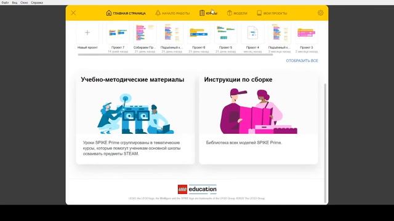Click the Библиотека всех моделей SPIKE Prime text
Viewport: 394px width, 221px height.
(x=244, y=142)
